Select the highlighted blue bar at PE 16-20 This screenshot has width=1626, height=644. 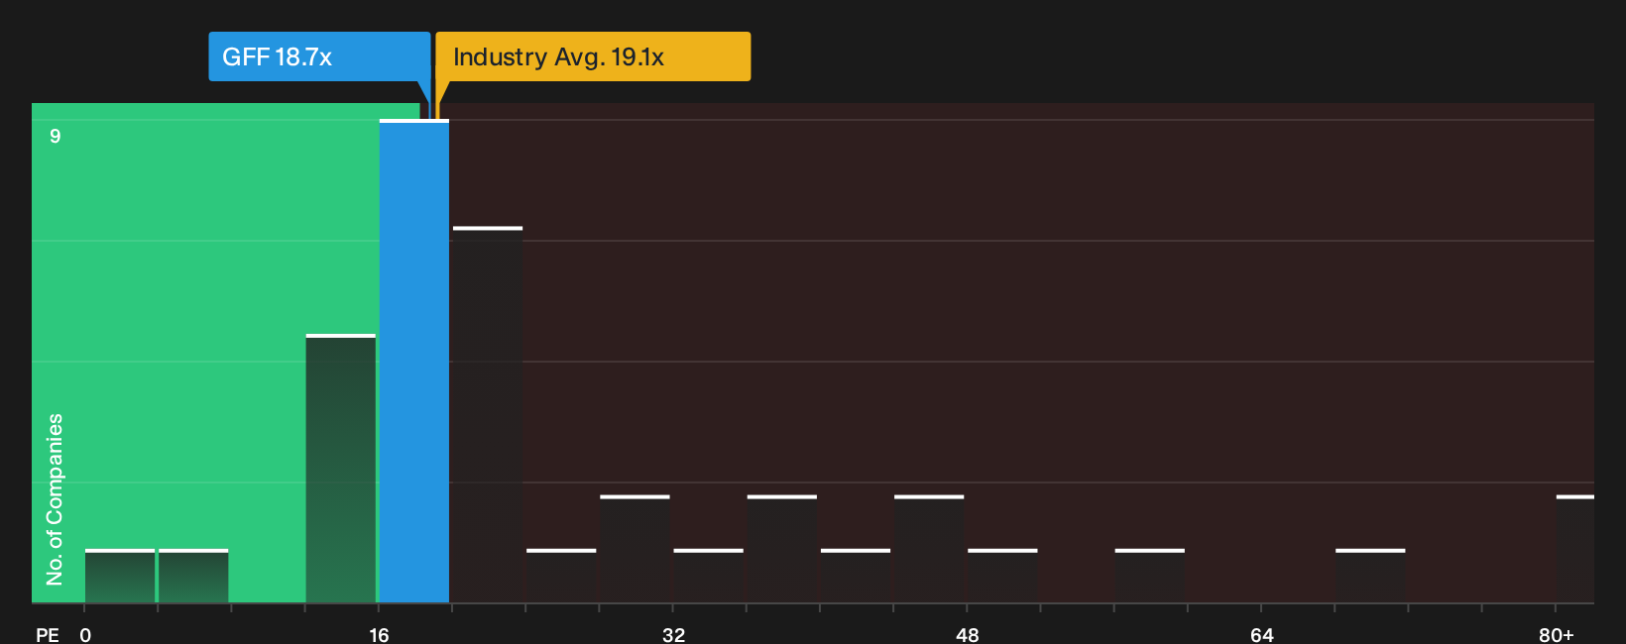point(414,361)
